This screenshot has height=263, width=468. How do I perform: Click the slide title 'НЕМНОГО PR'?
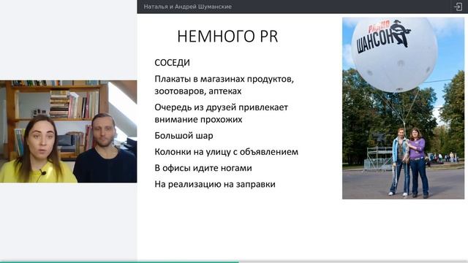coord(227,37)
